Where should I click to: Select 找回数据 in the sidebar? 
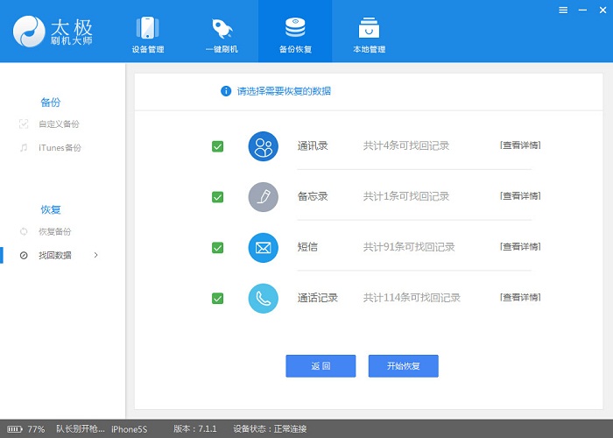pos(54,256)
